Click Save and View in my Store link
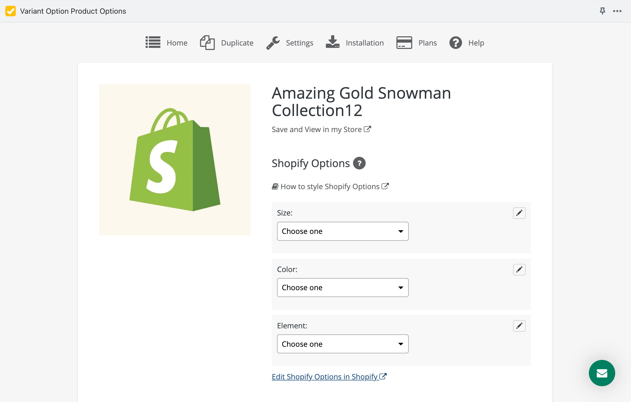 [x=321, y=129]
